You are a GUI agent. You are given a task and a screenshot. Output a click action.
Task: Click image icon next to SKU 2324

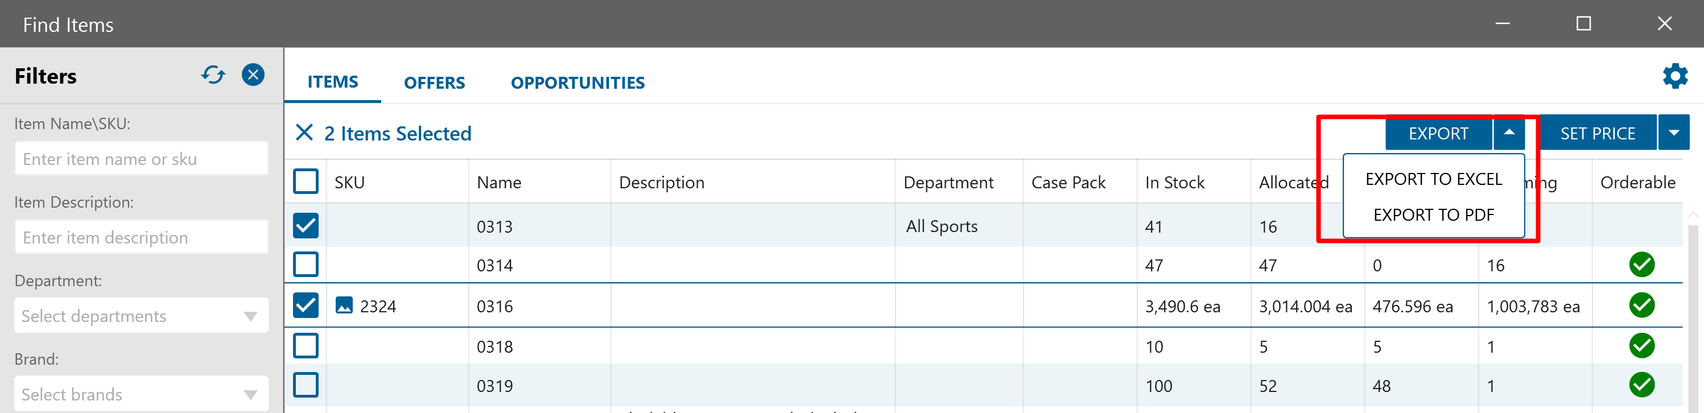pyautogui.click(x=344, y=306)
